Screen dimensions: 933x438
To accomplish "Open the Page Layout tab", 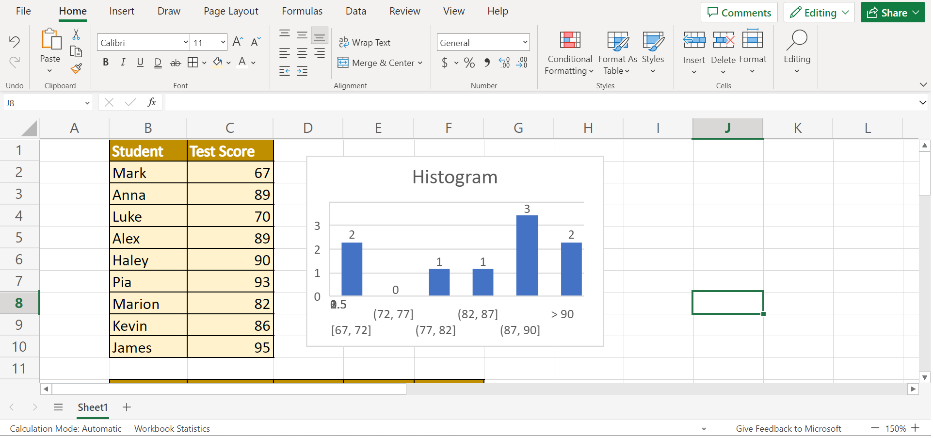I will coord(231,11).
